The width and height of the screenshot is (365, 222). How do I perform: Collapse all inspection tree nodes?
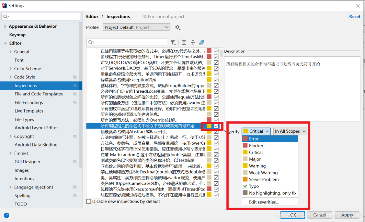coord(192,42)
